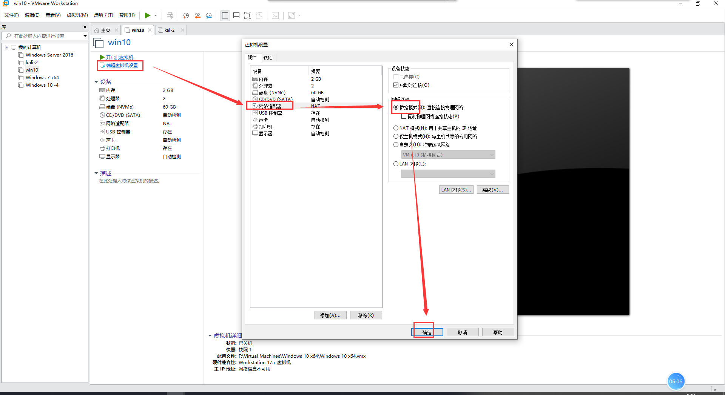Screen dimensions: 725x395
Task: Click the 内存 device icon on win10 page
Action: click(x=102, y=90)
